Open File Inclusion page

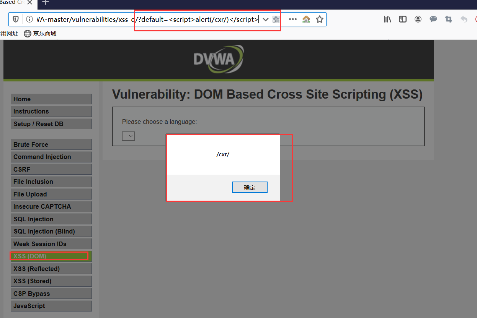coord(51,182)
